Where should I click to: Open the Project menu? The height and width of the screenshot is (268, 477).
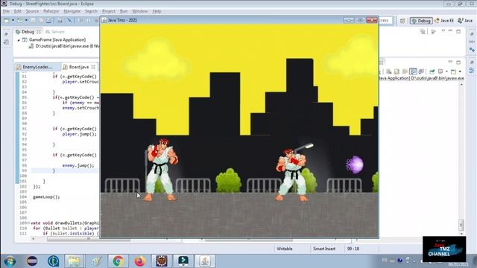click(x=109, y=11)
